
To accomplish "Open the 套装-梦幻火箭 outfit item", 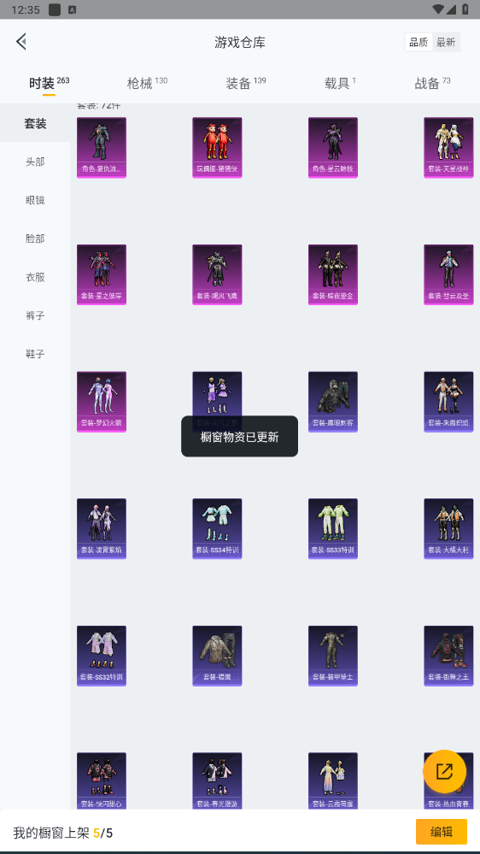I will (102, 402).
